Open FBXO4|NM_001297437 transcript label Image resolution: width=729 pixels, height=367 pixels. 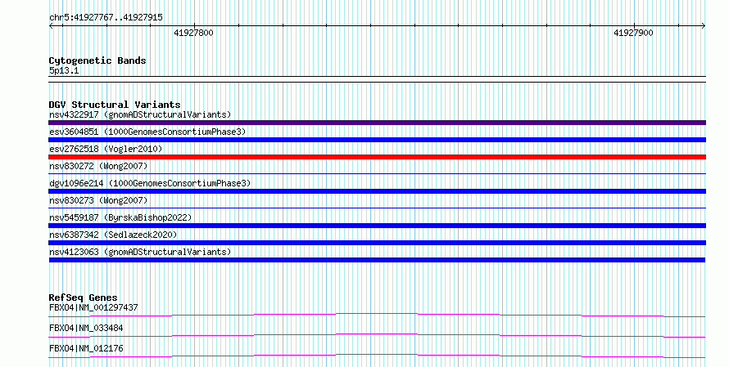(93, 307)
